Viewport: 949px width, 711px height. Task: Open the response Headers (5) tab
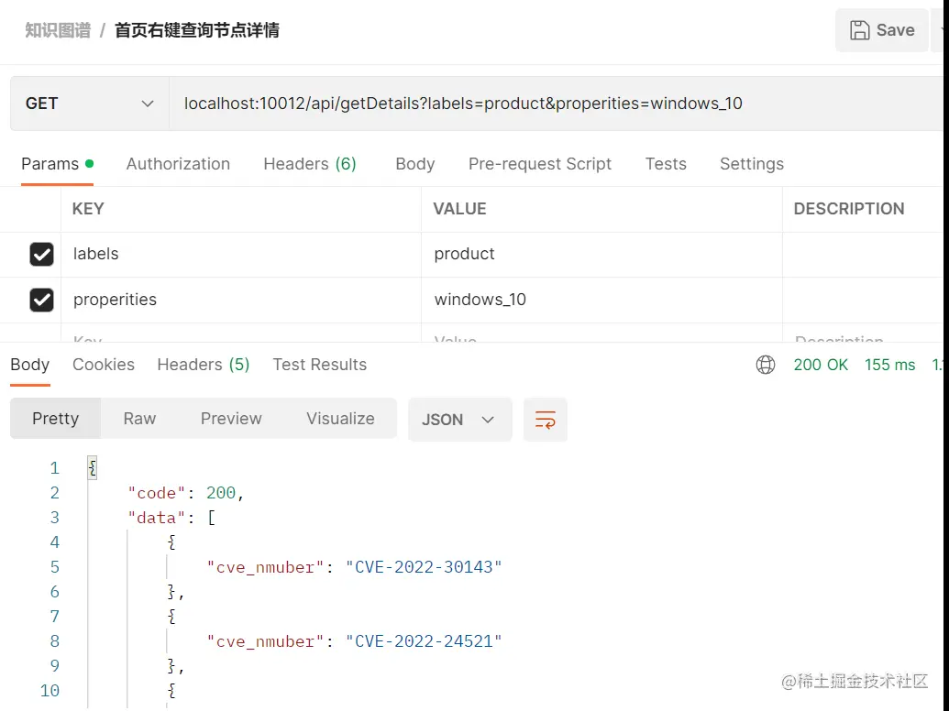(204, 365)
